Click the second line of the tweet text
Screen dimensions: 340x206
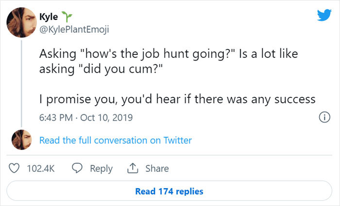[99, 68]
